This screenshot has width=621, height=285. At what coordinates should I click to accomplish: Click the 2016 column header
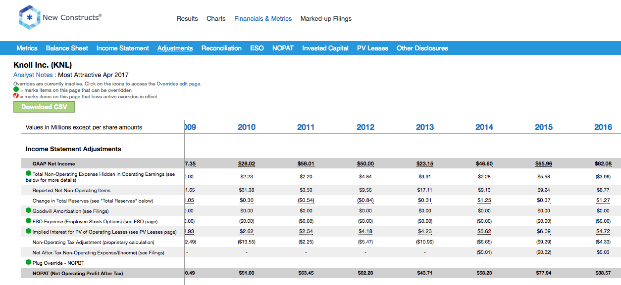point(603,127)
